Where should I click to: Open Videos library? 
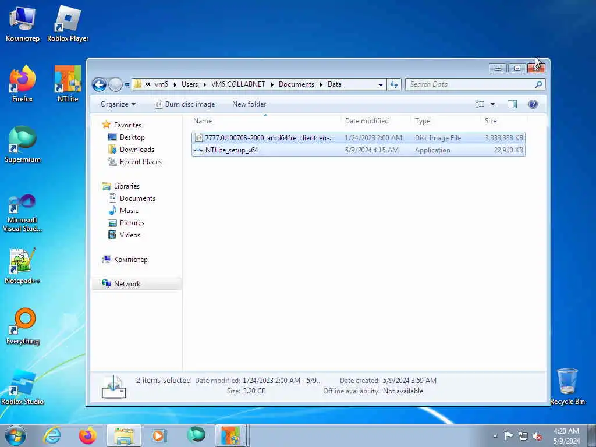coord(130,235)
